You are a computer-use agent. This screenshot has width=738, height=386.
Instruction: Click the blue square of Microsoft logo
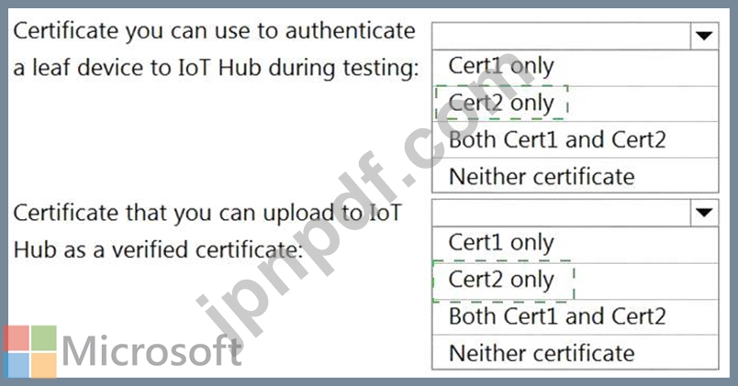[17, 365]
